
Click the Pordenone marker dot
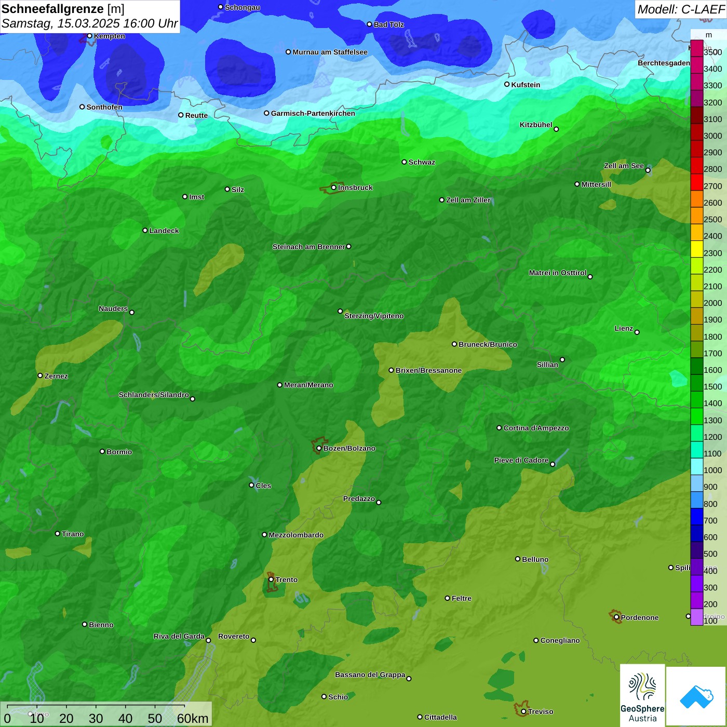click(x=616, y=617)
